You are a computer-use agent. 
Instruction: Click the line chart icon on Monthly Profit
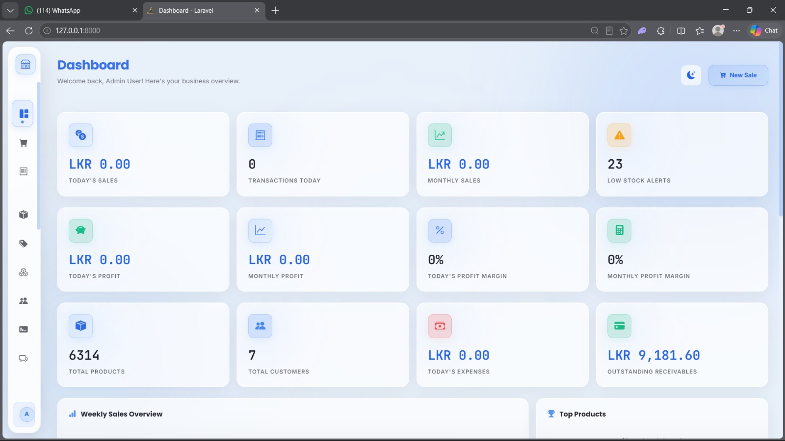click(x=260, y=230)
